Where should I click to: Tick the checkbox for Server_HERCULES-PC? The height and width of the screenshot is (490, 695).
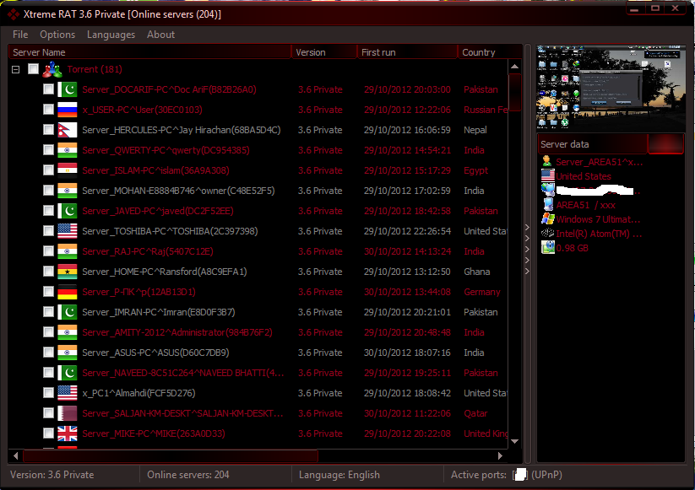[x=48, y=130]
